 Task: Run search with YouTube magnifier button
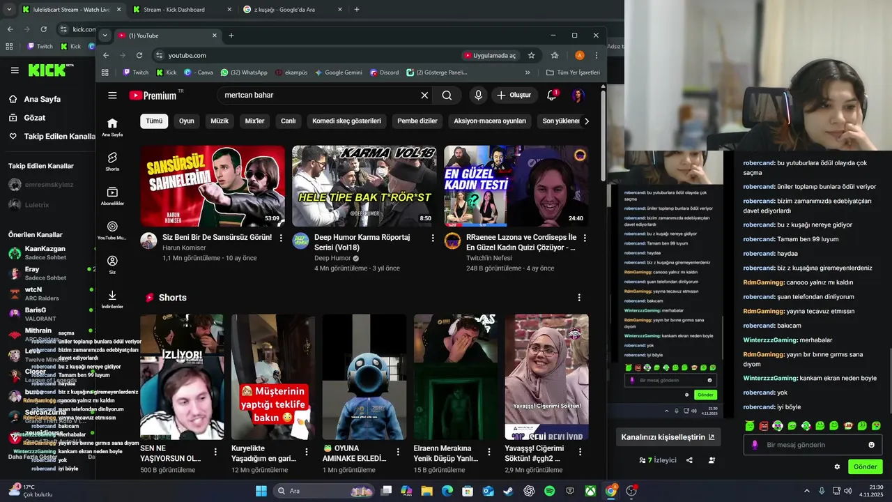(x=447, y=96)
